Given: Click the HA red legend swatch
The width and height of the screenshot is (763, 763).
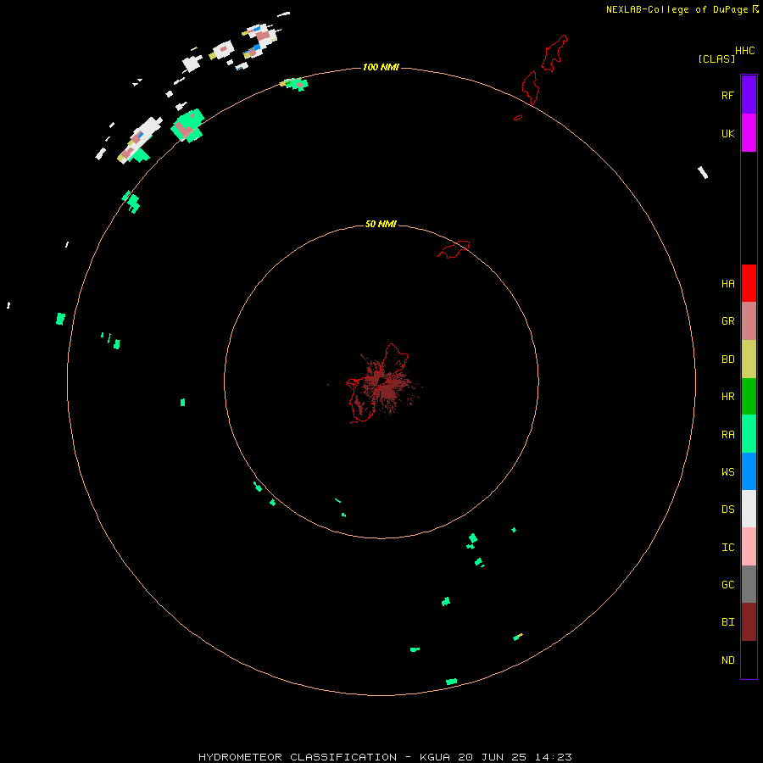Looking at the screenshot, I should 749,283.
